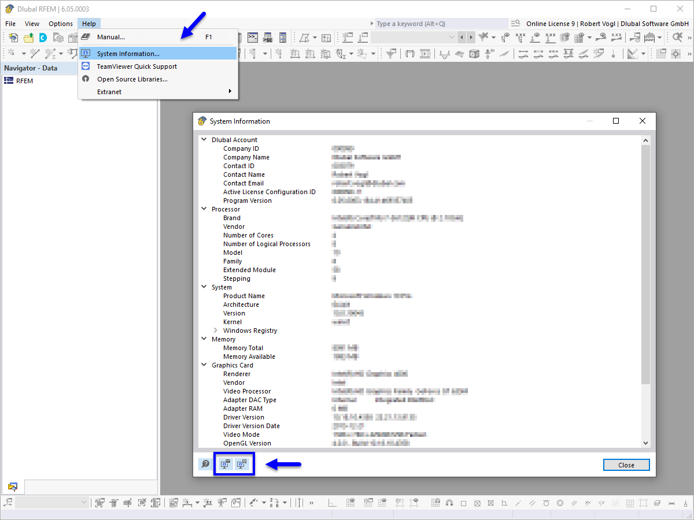694x520 pixels.
Task: Click the TeamViewer icon in Help menu
Action: coord(86,66)
